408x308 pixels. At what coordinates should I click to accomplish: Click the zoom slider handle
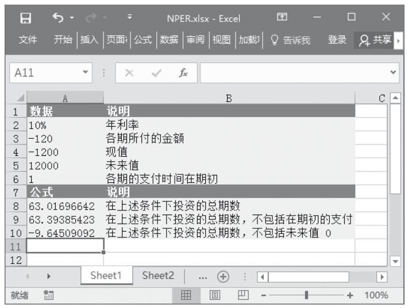coord(307,295)
